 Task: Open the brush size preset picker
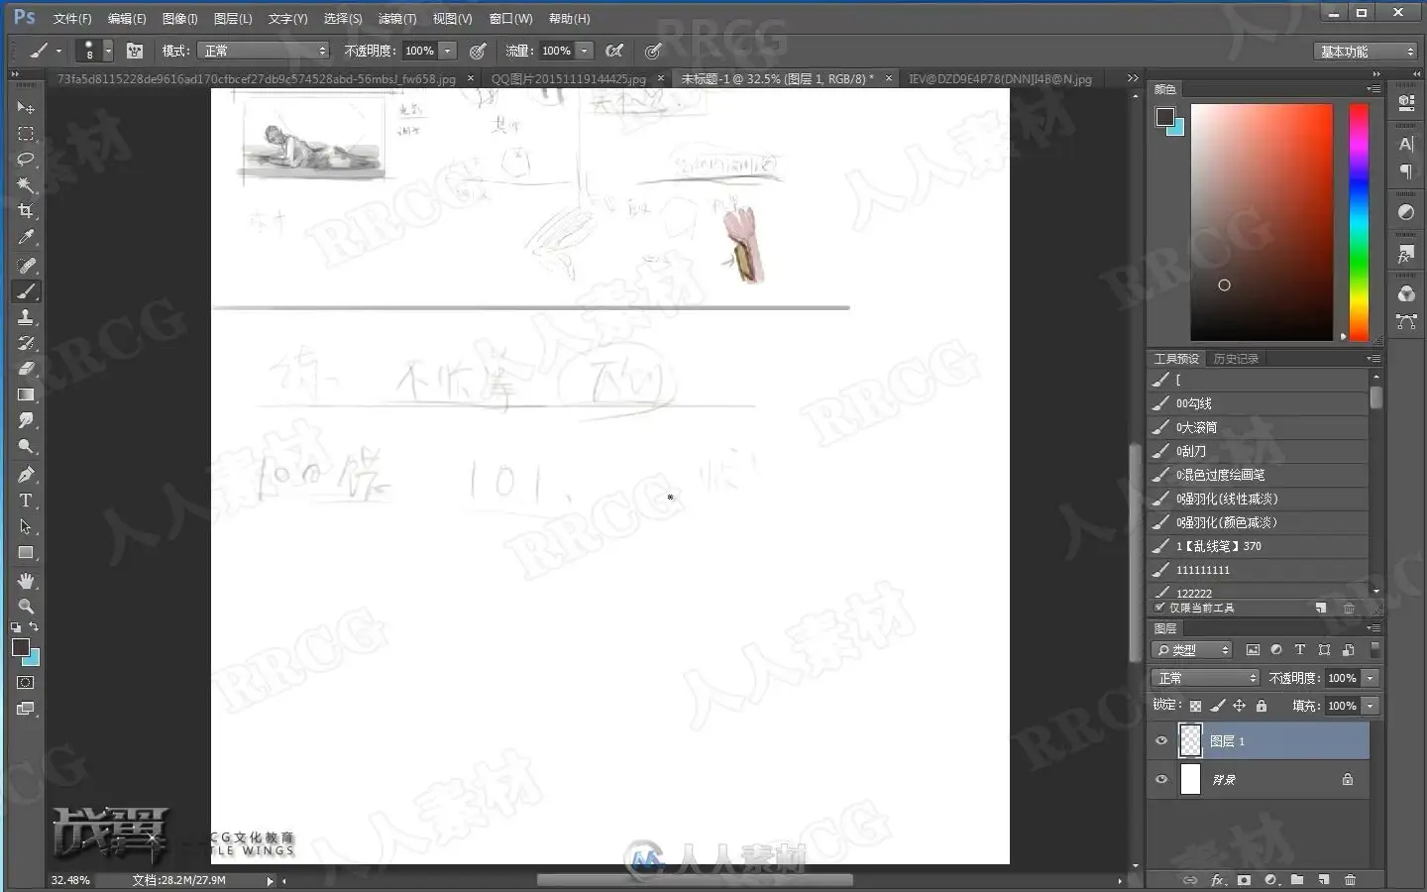[108, 51]
